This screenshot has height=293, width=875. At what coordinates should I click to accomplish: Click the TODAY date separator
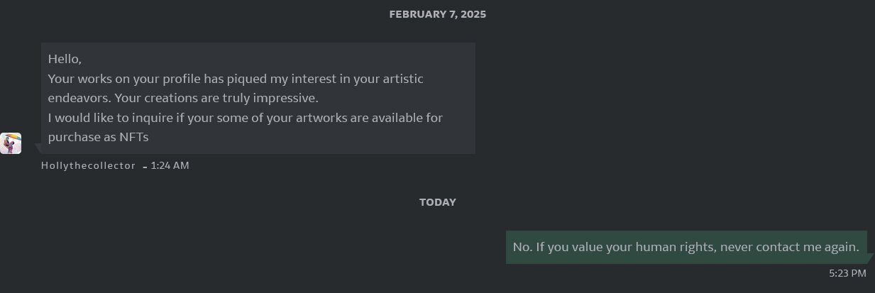(x=438, y=202)
